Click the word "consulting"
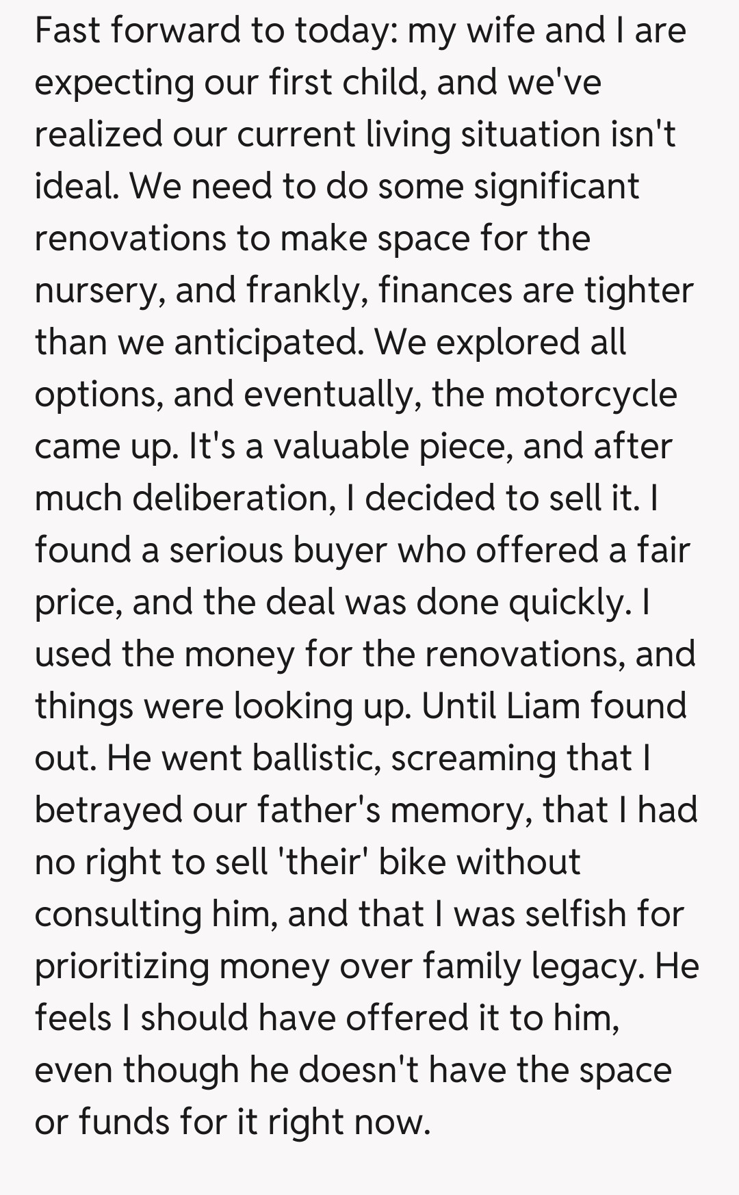 [x=117, y=915]
